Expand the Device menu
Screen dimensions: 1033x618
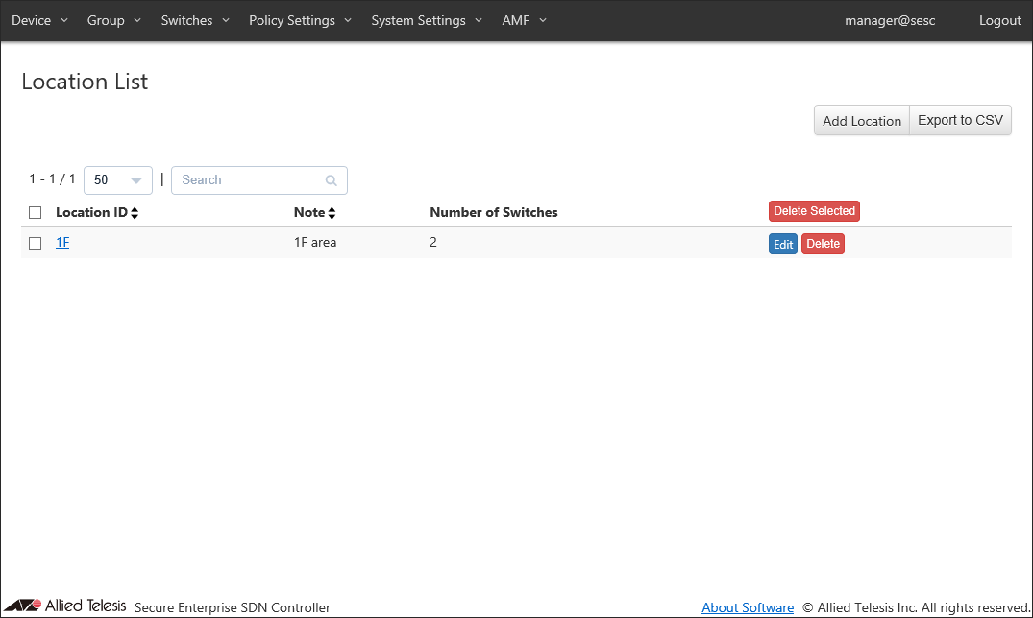click(x=39, y=20)
